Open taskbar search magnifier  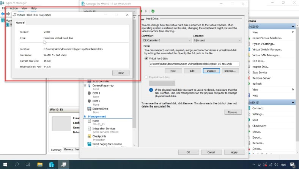(17, 164)
